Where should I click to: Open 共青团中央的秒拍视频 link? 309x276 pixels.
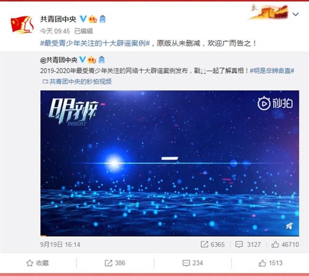click(x=77, y=82)
